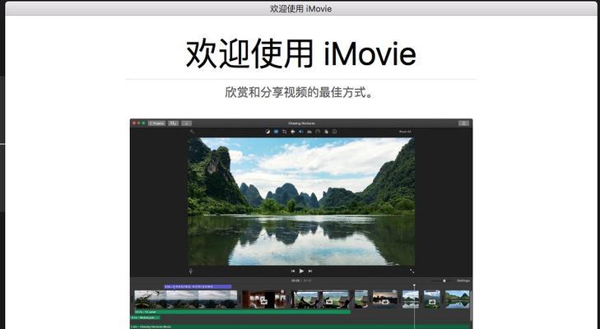
Task: Select the sunset clip thumbnail
Action: click(385, 299)
